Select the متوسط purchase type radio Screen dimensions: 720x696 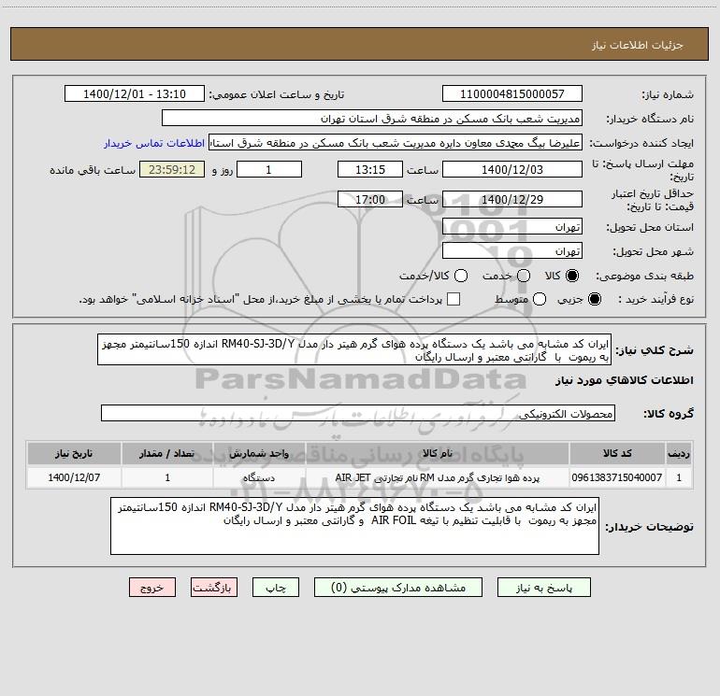click(x=540, y=299)
